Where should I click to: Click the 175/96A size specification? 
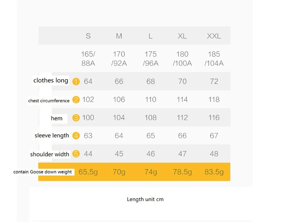tap(151, 59)
